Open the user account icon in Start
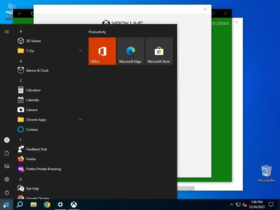 click(7, 140)
